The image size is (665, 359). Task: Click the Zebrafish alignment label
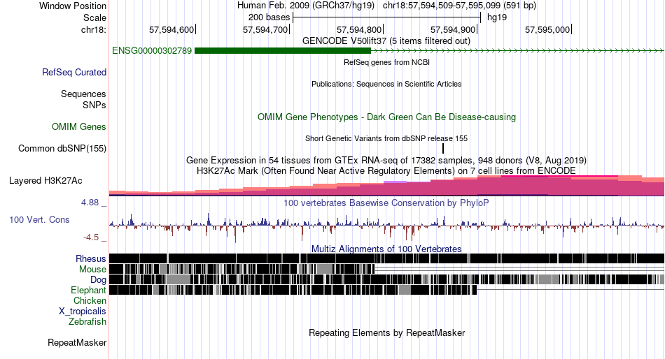coord(87,322)
